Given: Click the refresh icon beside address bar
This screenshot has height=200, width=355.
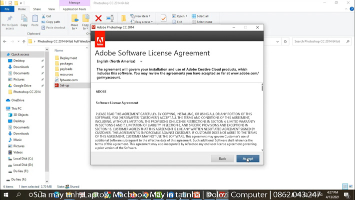Looking at the screenshot, I should point(285,41).
